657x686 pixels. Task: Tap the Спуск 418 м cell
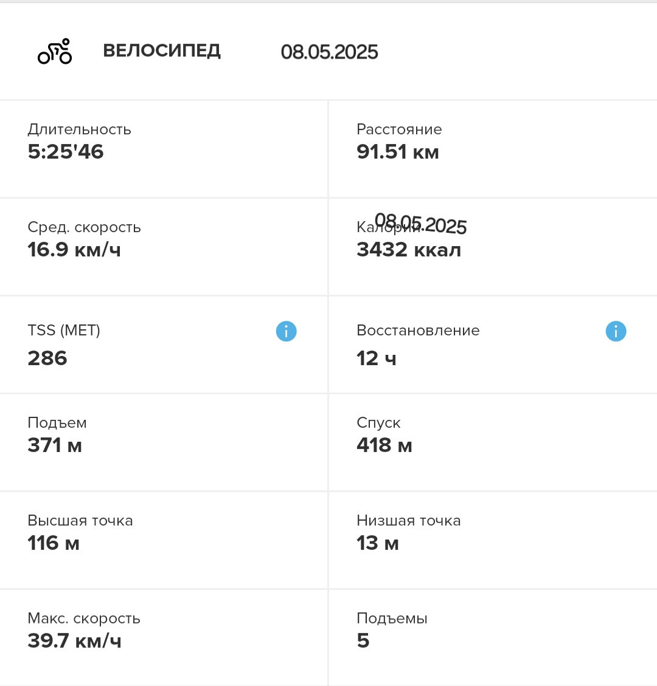(x=493, y=442)
